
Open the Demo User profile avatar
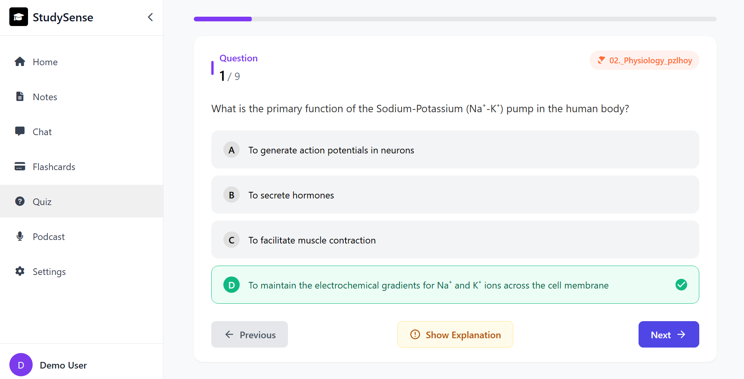coord(21,365)
